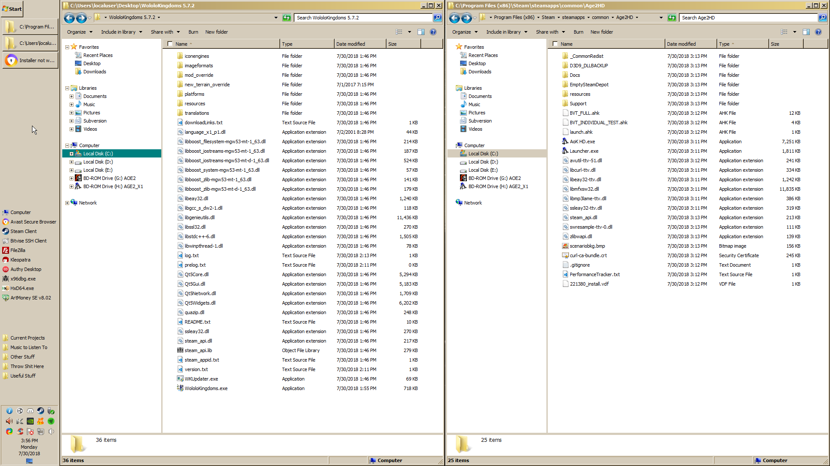Create a New folder in WololoKingdoms 5.7.2
Screen dimensions: 830x466
[217, 31]
